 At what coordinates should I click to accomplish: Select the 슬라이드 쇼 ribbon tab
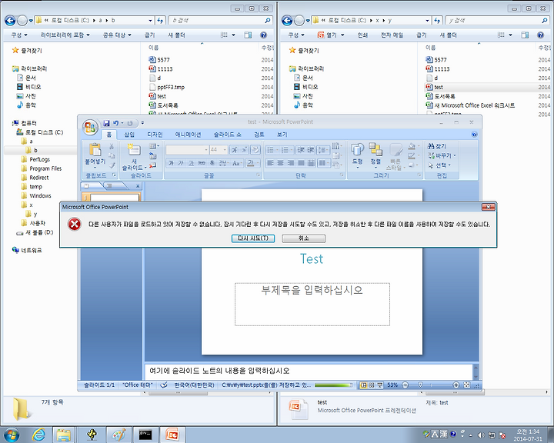click(228, 135)
